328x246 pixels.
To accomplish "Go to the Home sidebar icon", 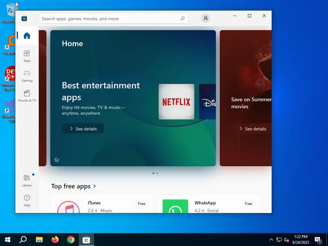I will (27, 36).
